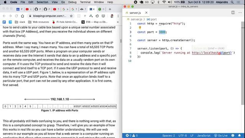
Task: Open the File menu
Action: click(x=23, y=2)
